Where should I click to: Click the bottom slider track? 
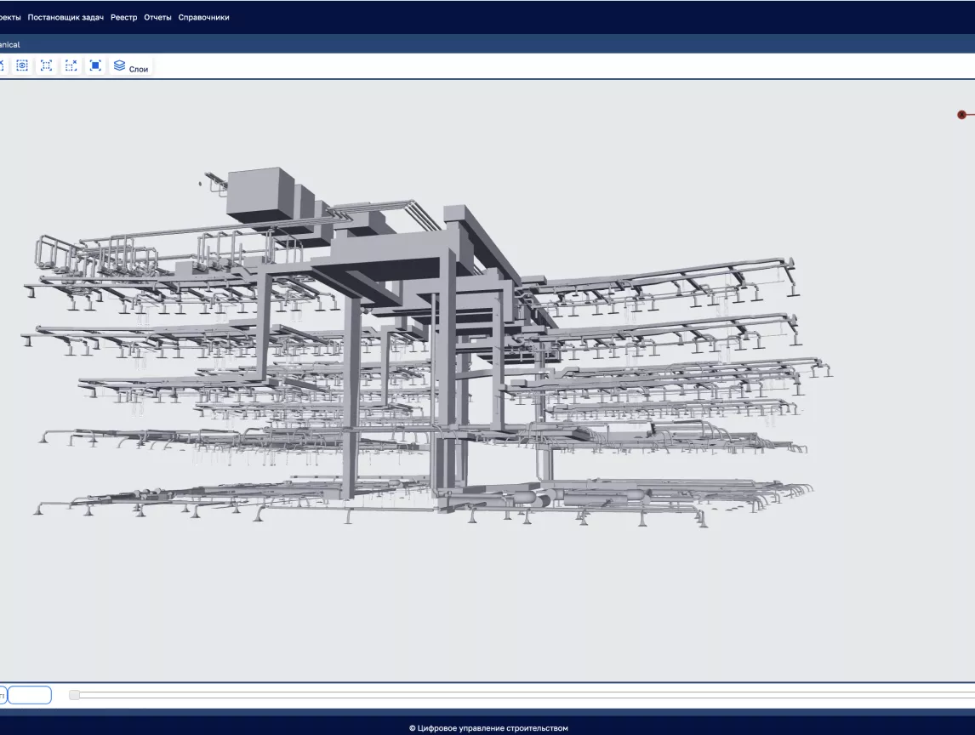click(510, 695)
